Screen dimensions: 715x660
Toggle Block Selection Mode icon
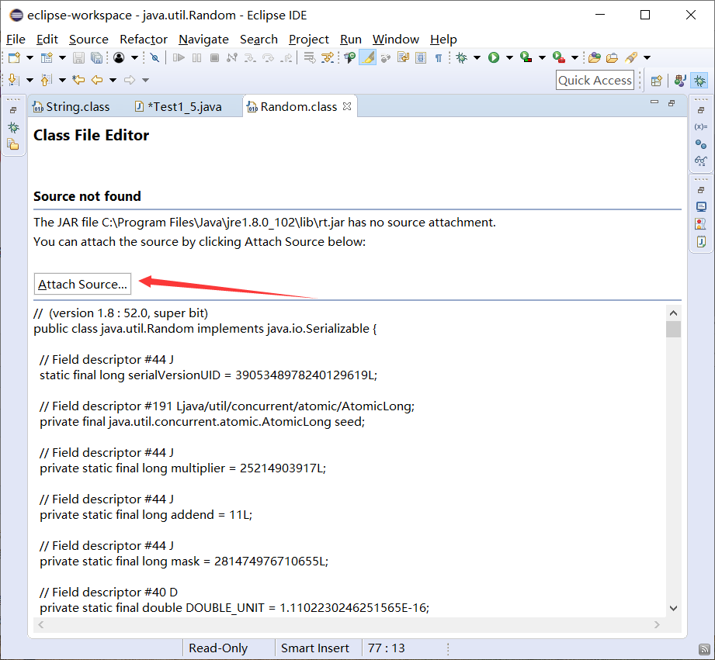(421, 57)
